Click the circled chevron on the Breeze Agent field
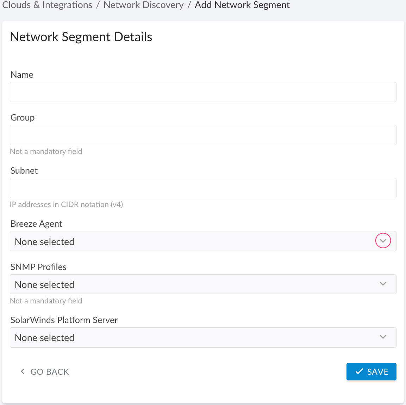The width and height of the screenshot is (406, 405). 383,241
